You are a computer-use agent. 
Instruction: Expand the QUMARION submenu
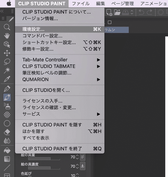[59, 79]
